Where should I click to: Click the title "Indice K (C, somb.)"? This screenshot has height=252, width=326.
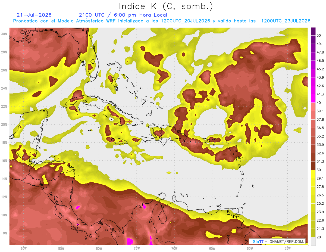click(166, 6)
